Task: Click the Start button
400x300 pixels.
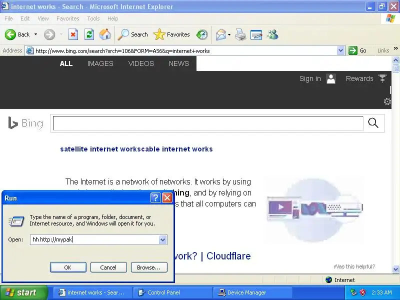Action: [x=23, y=292]
